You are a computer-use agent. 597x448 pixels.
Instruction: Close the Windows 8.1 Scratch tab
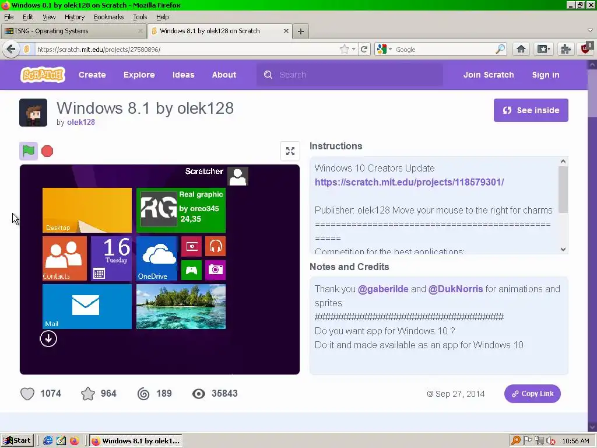tap(286, 31)
